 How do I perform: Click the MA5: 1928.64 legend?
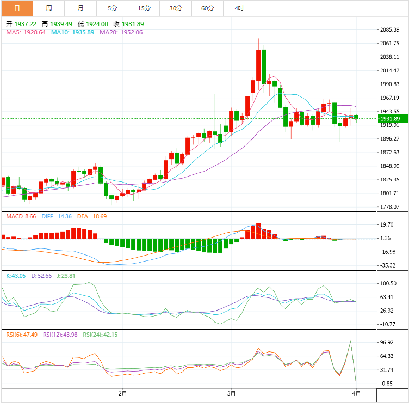pos(26,32)
